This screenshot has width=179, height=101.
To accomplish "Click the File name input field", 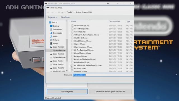I will (103, 75).
